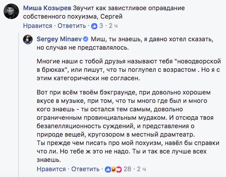226x177 pixels.
Task: Open the 2 ч timestamp under Minaev's reply
Action: [142, 169]
